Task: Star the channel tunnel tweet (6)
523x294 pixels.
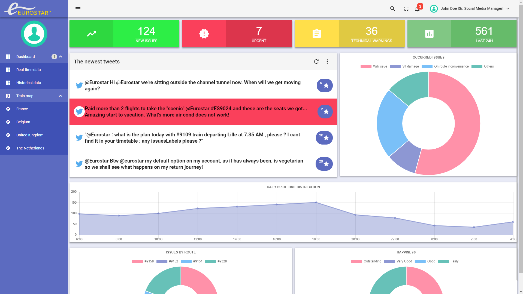Action: click(x=324, y=85)
